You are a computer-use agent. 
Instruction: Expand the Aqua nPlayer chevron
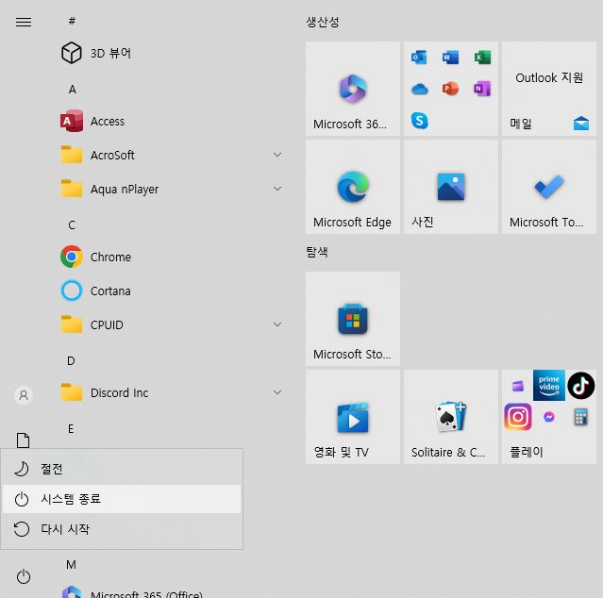[x=277, y=189]
